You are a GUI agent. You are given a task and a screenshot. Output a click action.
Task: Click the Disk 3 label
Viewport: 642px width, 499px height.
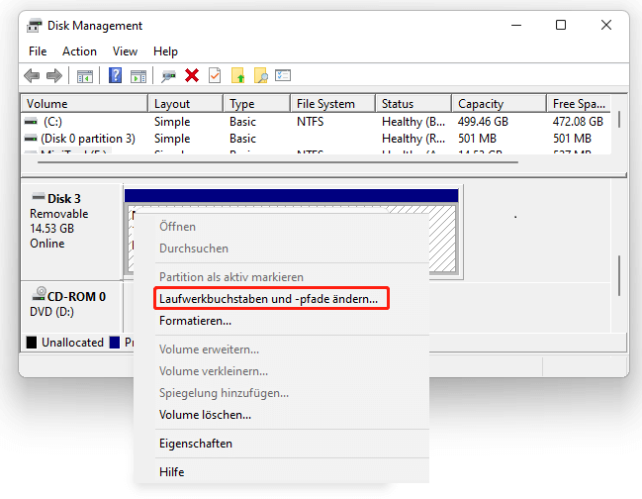point(64,199)
